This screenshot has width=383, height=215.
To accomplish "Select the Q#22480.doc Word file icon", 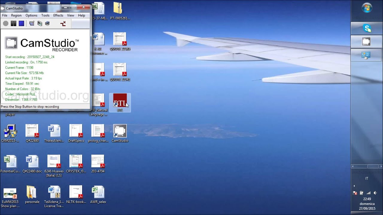I will pyautogui.click(x=32, y=164).
